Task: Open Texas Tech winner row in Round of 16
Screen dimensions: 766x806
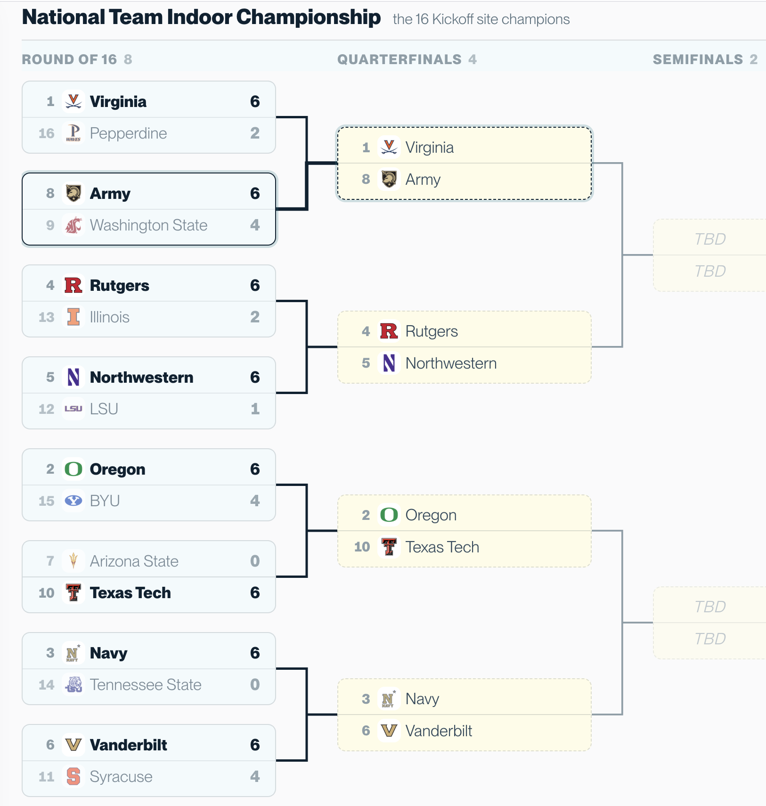Action: [x=149, y=593]
